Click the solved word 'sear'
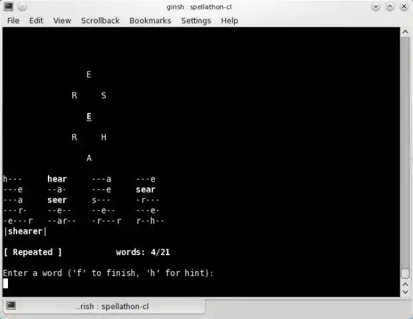Image resolution: width=413 pixels, height=319 pixels. (146, 189)
